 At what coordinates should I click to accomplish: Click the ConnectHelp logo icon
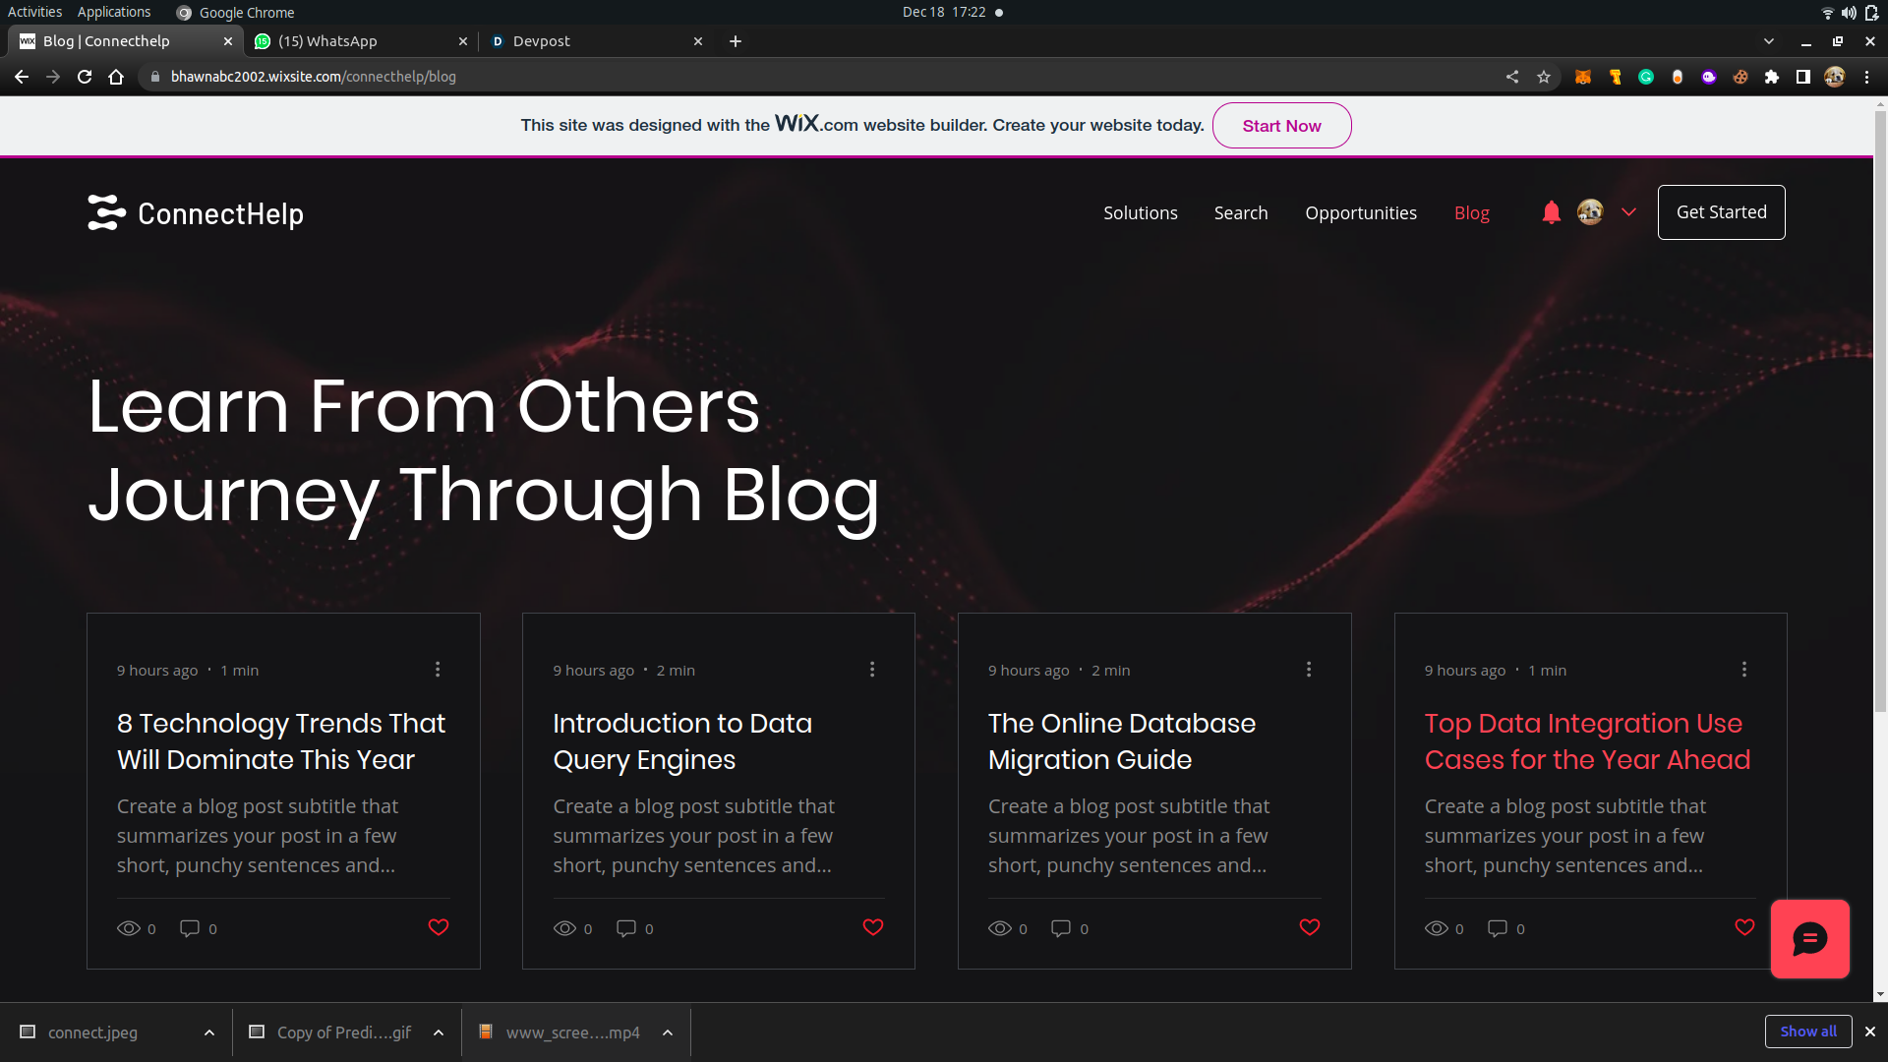[x=106, y=212]
